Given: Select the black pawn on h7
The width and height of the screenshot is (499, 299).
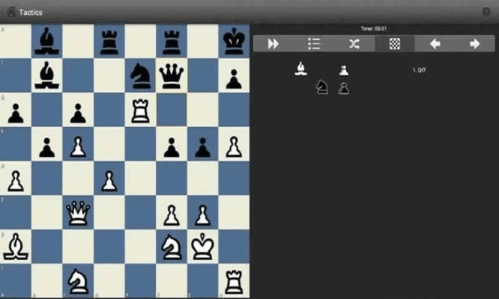Looking at the screenshot, I should pyautogui.click(x=234, y=79).
